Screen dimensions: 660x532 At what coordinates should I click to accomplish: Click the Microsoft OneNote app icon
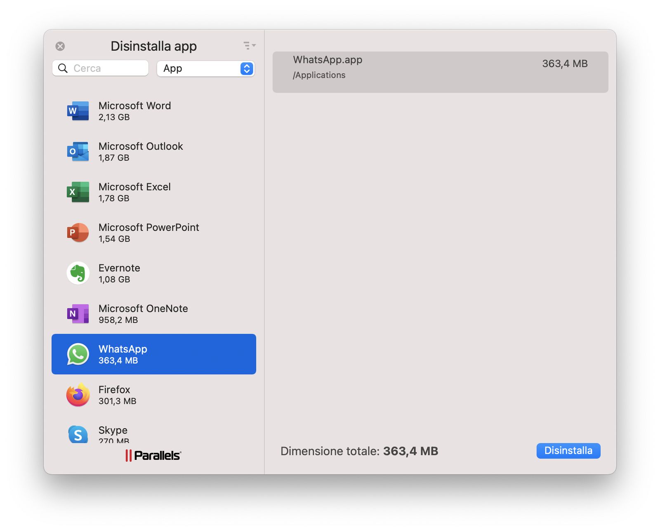tap(78, 314)
